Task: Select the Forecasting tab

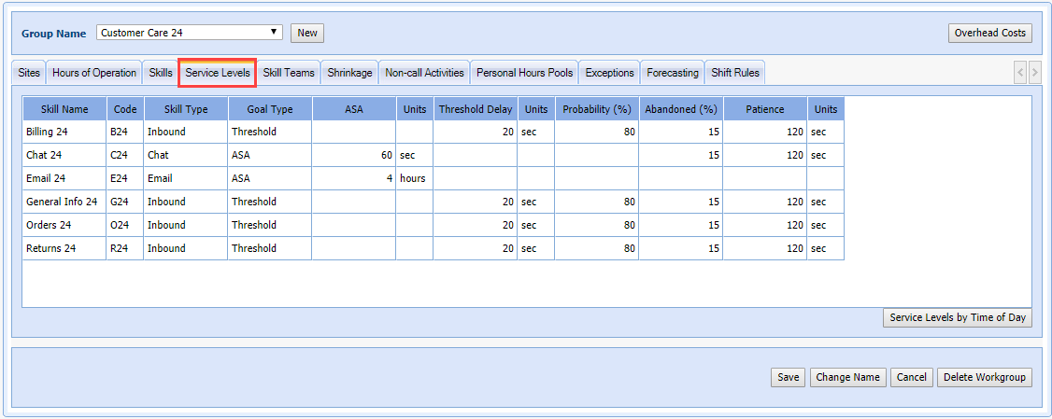Action: click(x=672, y=73)
